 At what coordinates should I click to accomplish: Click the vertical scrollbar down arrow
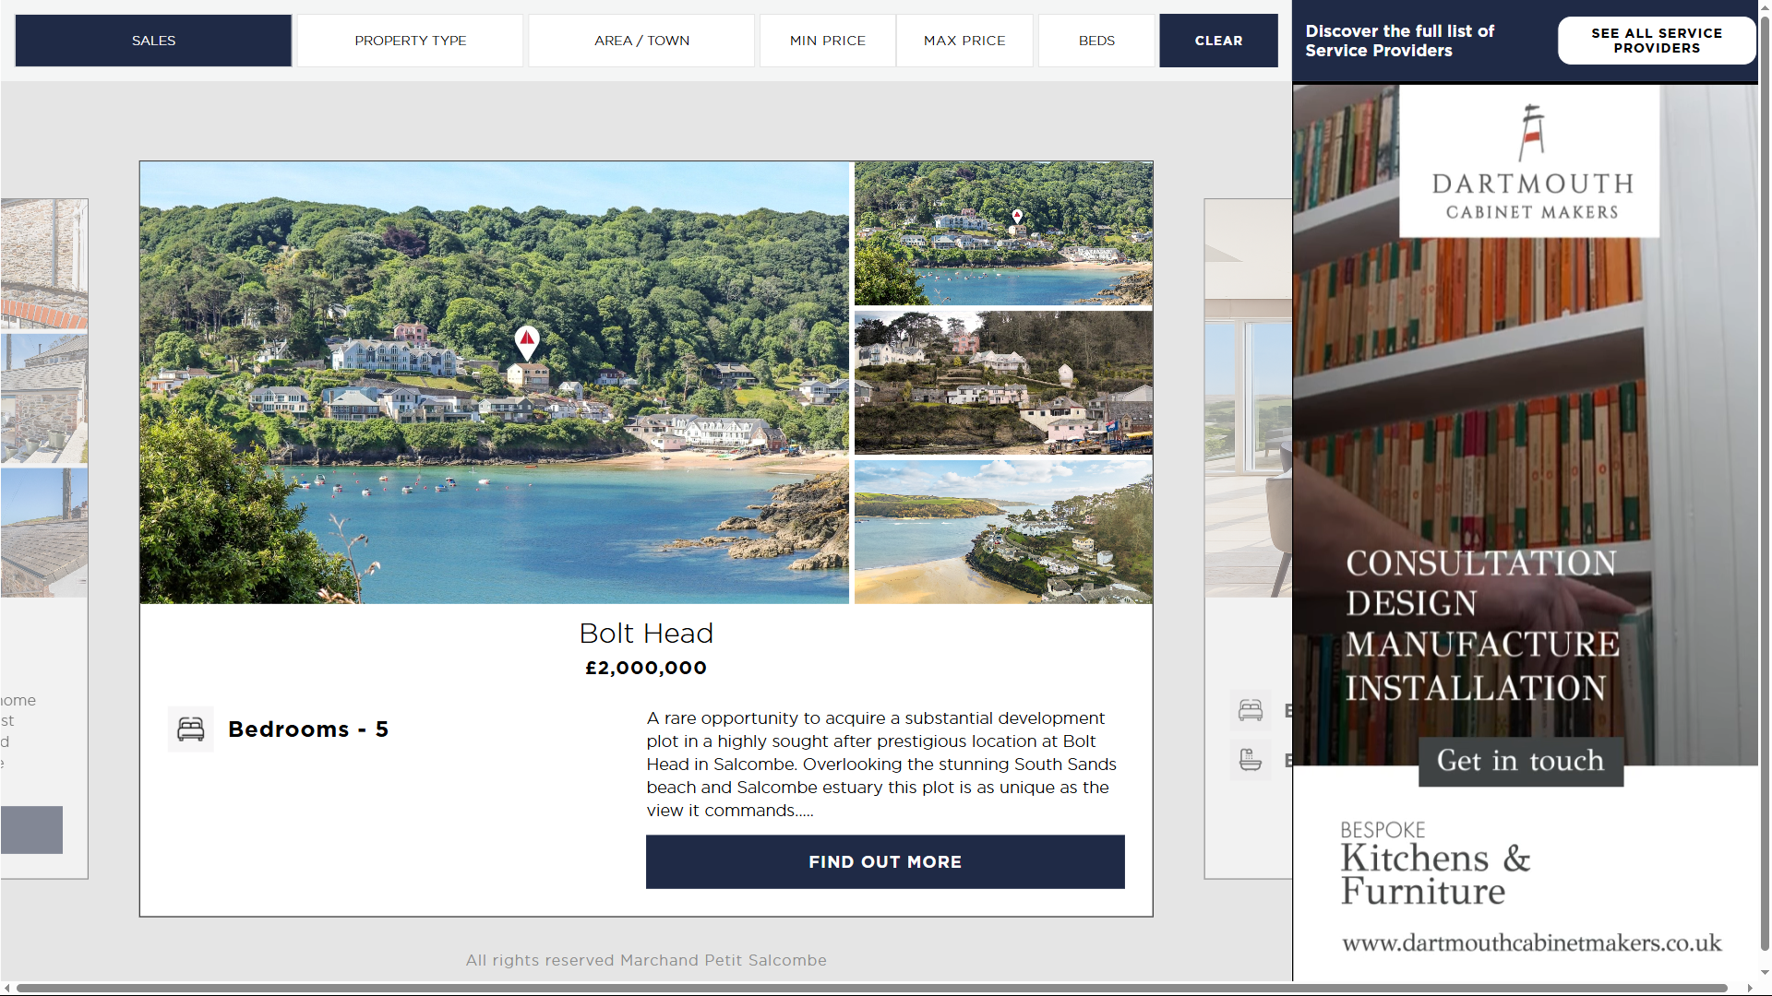click(x=1765, y=972)
